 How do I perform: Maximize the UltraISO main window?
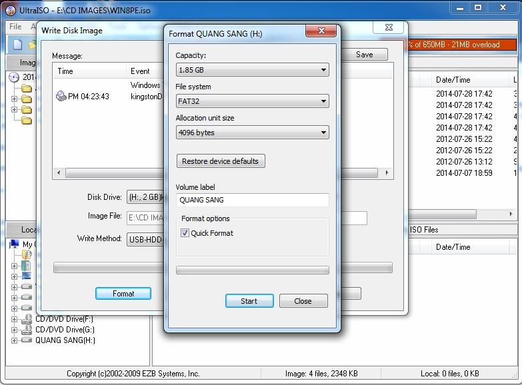(478, 7)
